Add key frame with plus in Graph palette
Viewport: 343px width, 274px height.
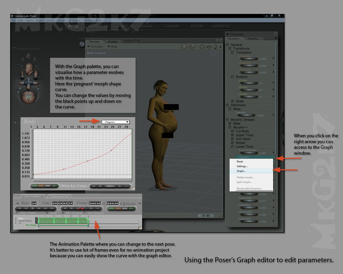120,186
